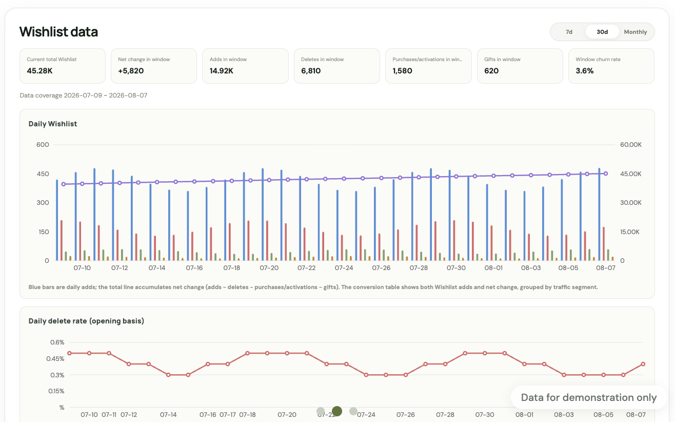Click the last purple total line point at 08-07
Screen dimensions: 675x422
pyautogui.click(x=606, y=174)
